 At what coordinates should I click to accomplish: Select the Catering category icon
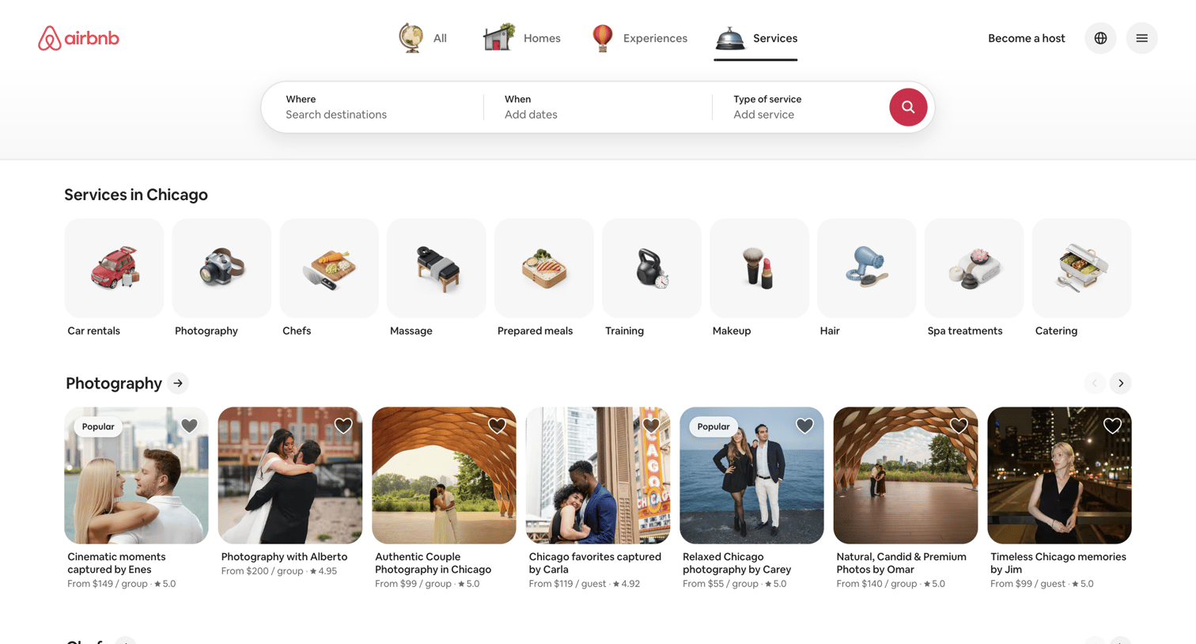[x=1082, y=268]
